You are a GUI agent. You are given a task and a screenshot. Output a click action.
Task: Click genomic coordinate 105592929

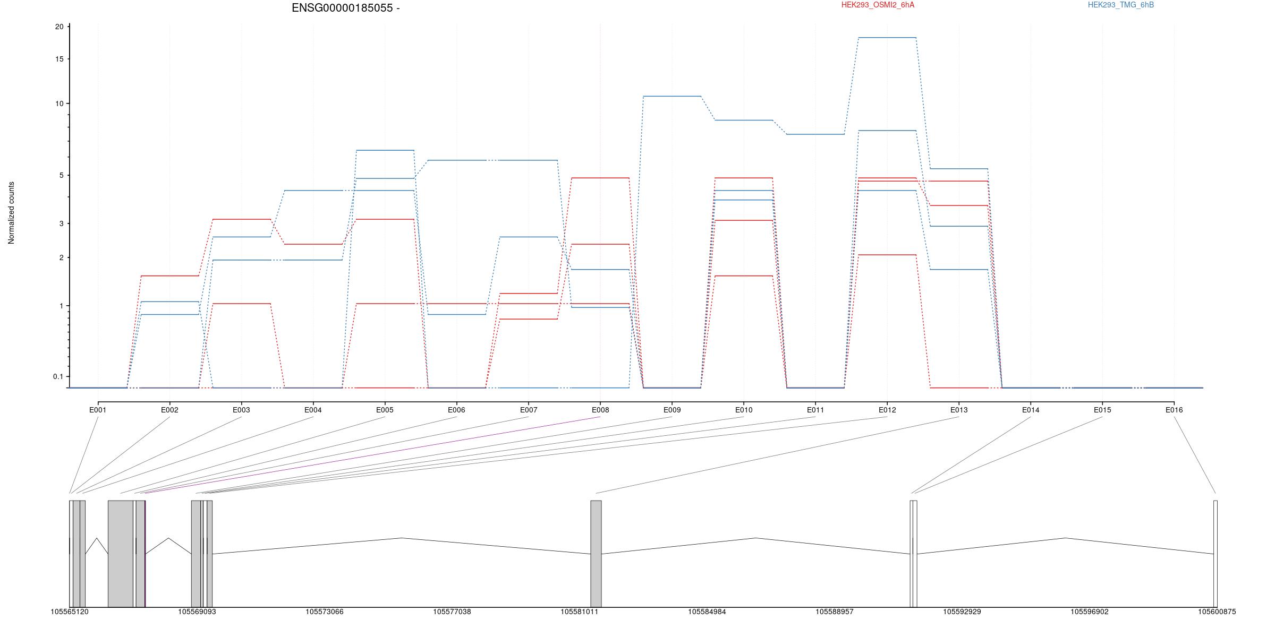point(962,612)
